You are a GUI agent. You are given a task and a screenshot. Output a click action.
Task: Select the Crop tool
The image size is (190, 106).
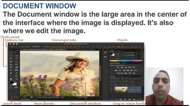[x=11, y=59]
